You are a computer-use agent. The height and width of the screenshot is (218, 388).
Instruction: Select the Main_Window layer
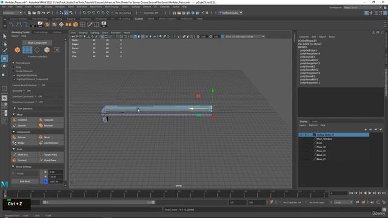coord(324,139)
